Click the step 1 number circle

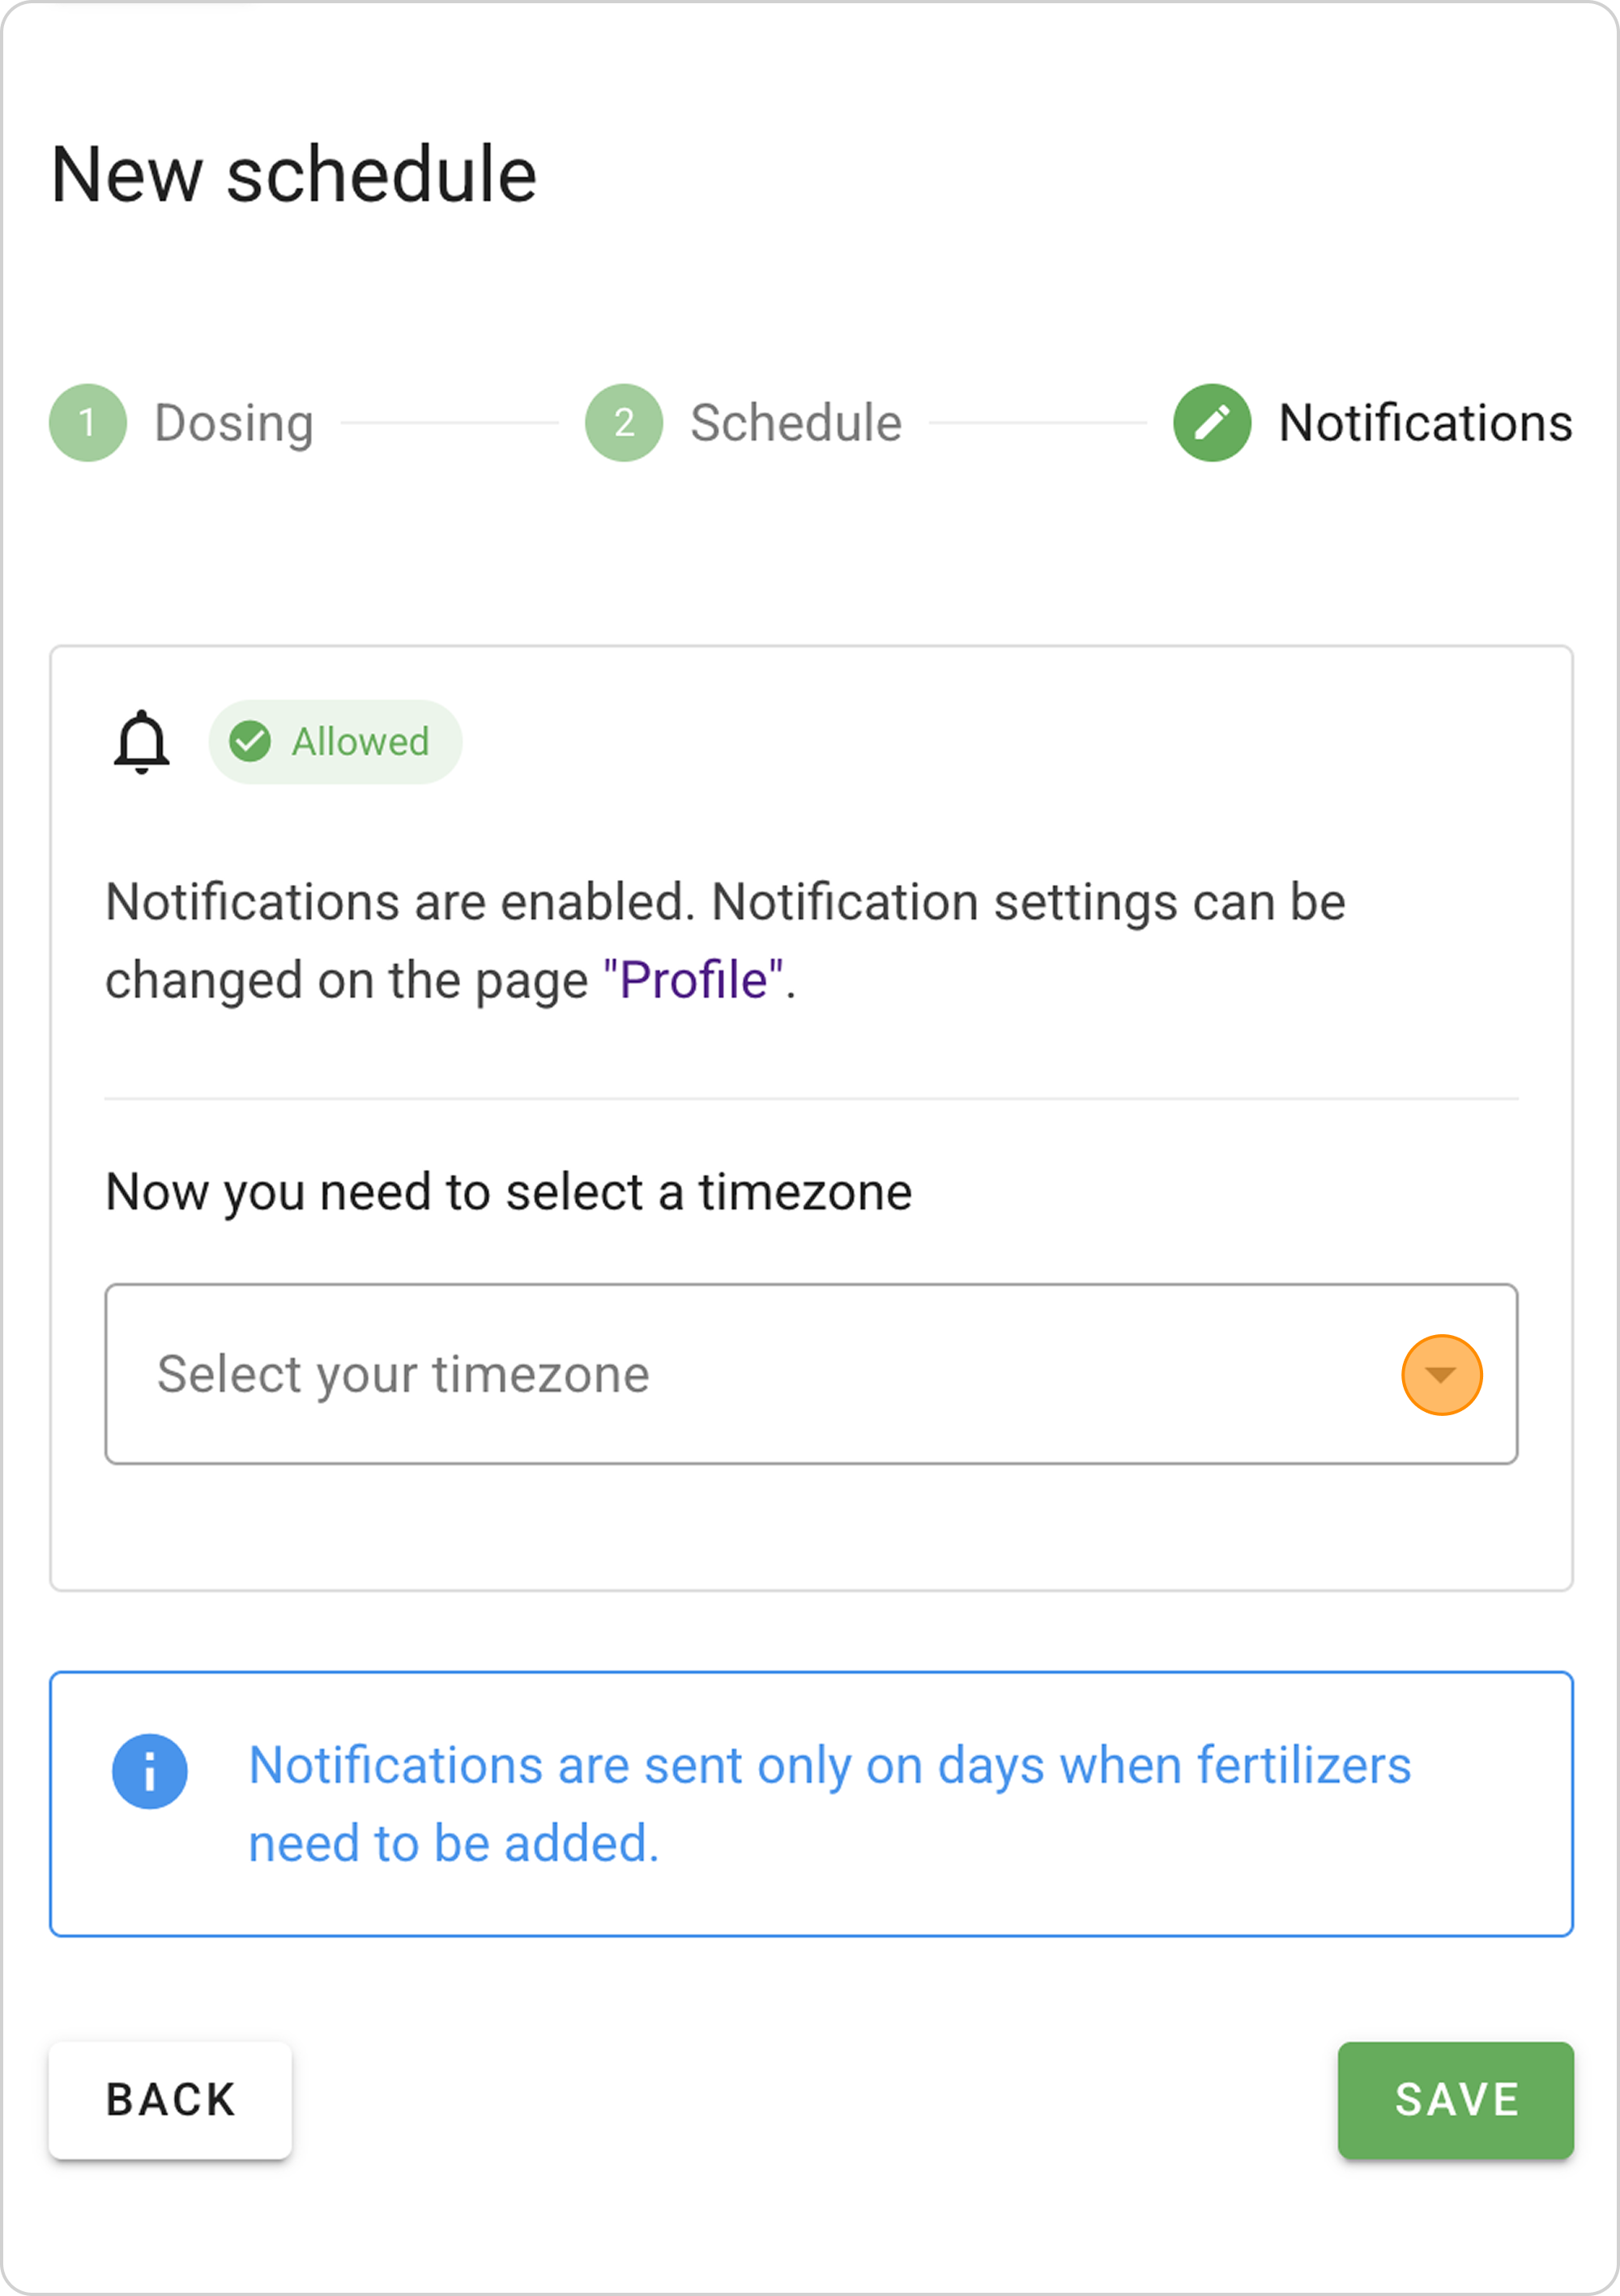(88, 423)
